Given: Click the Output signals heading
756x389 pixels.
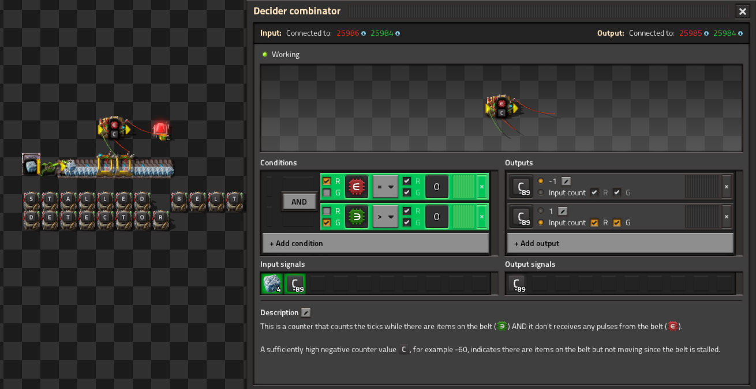Looking at the screenshot, I should click(x=530, y=264).
